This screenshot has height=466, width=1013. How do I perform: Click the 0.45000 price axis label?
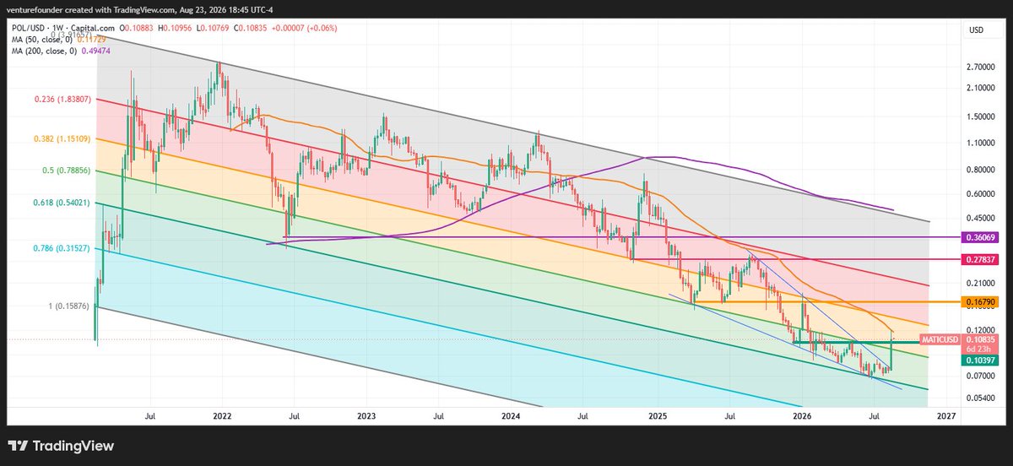click(x=982, y=219)
